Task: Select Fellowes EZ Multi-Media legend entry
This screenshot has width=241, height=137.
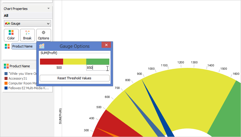Action: click(29, 88)
